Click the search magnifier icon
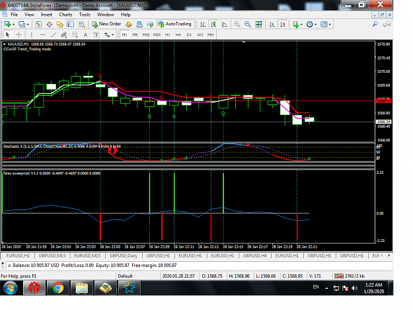413x310 pixels. tap(375, 24)
